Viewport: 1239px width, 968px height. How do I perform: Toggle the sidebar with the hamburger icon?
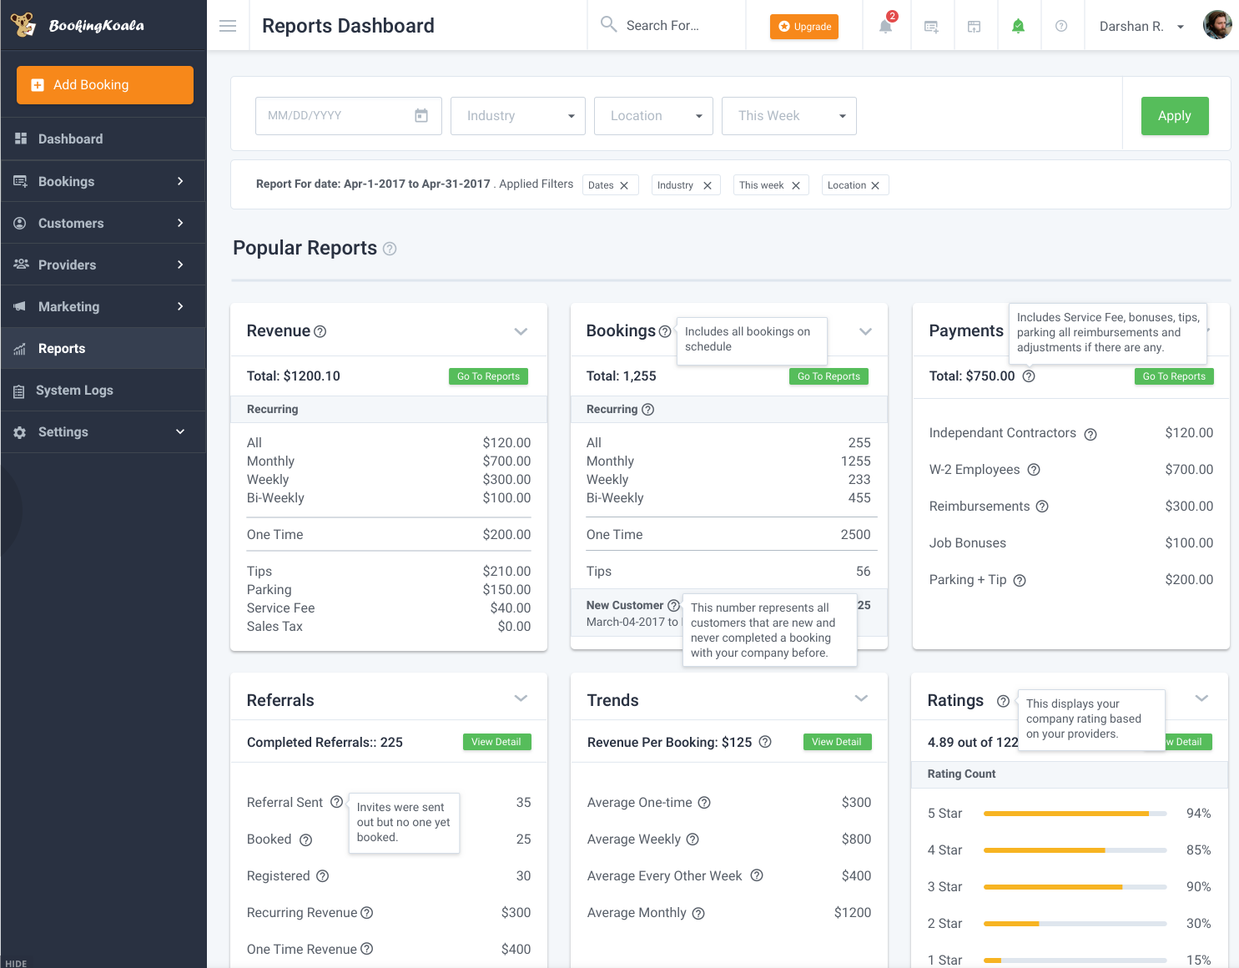[x=227, y=25]
